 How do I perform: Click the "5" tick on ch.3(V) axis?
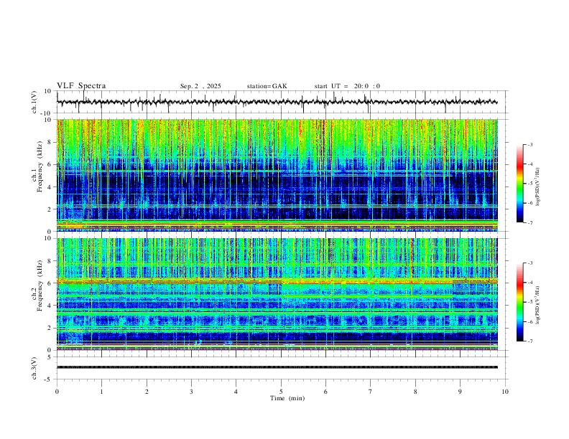click(50, 357)
